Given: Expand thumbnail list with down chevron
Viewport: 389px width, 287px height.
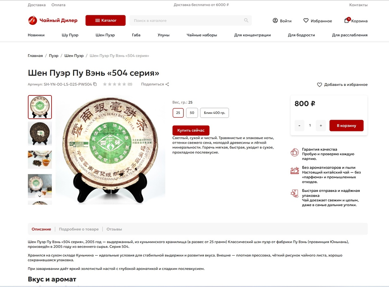Looking at the screenshot, I should point(40,196).
